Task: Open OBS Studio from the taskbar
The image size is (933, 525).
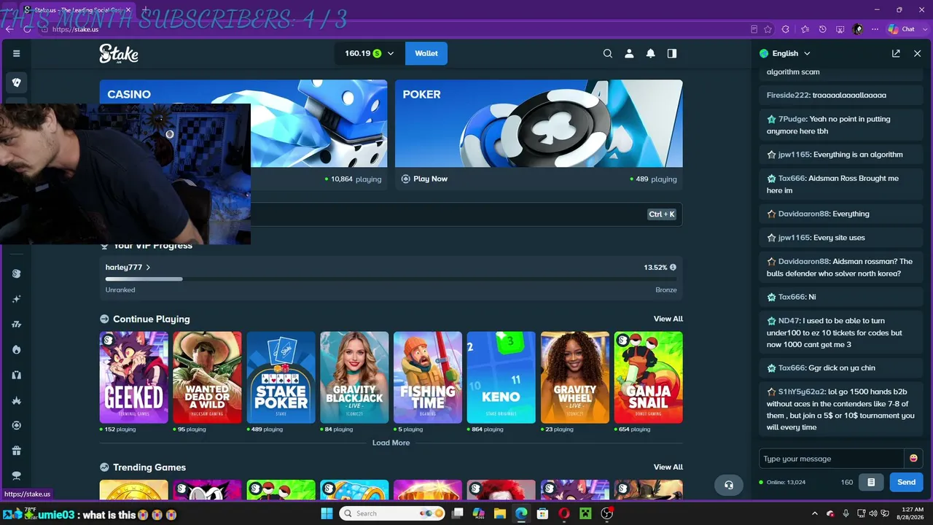Action: [x=606, y=513]
